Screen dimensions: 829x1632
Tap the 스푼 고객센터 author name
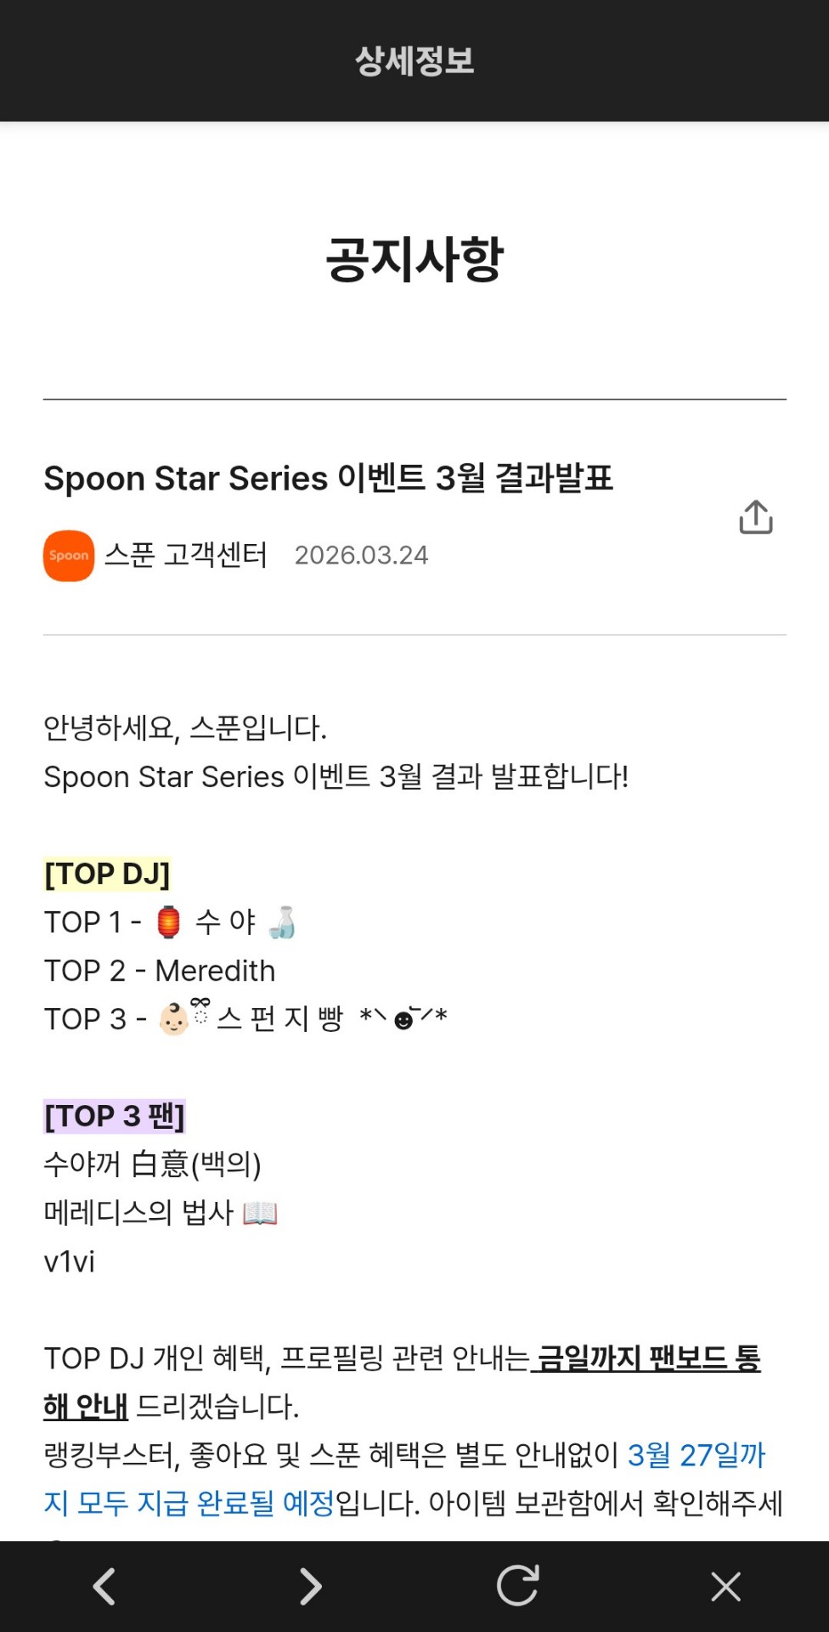(x=186, y=555)
